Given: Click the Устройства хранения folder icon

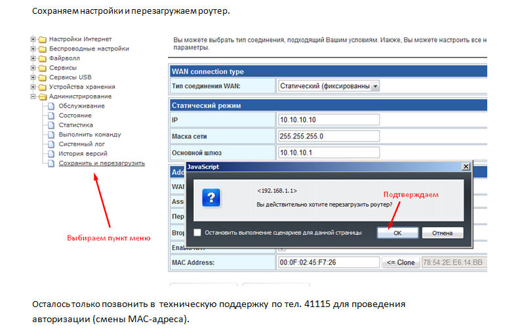Looking at the screenshot, I should pyautogui.click(x=43, y=87).
